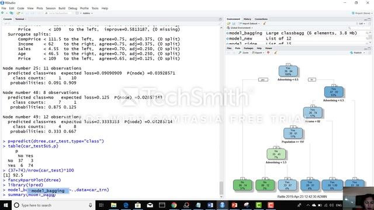Open the Debug menu
Screen dimensions: 374x210
tap(72, 8)
